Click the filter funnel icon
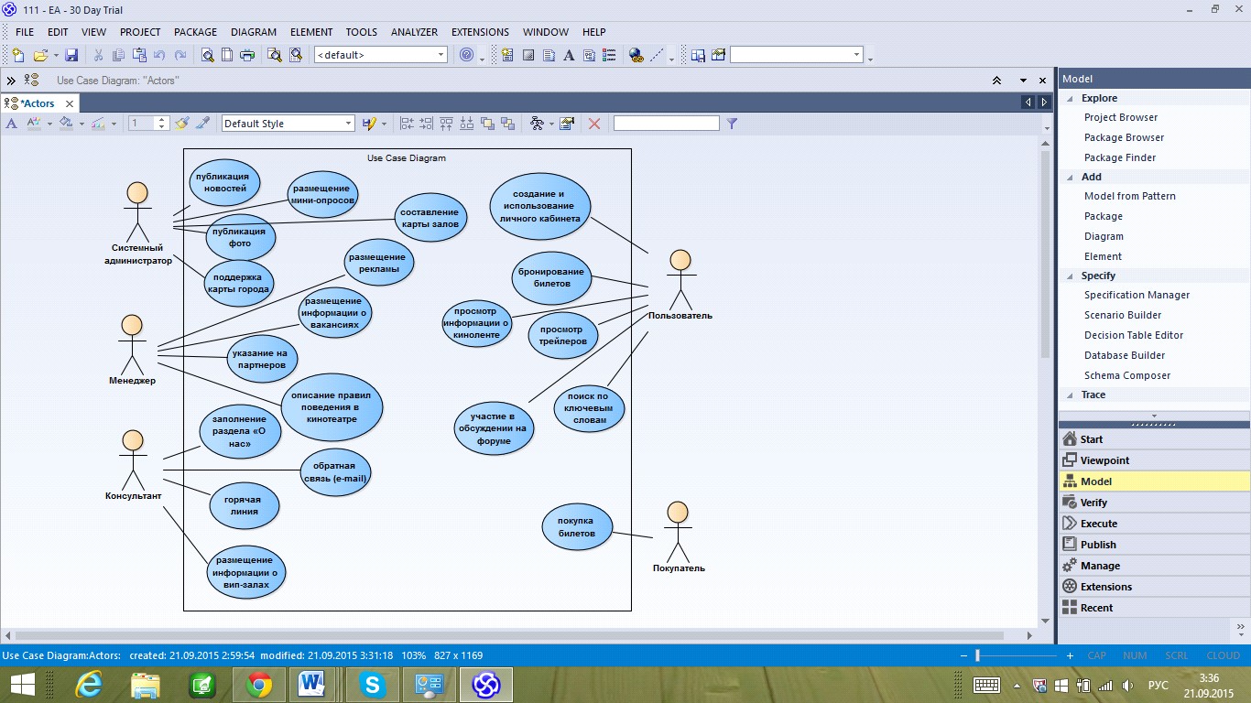Viewport: 1251px width, 703px height. (x=732, y=124)
